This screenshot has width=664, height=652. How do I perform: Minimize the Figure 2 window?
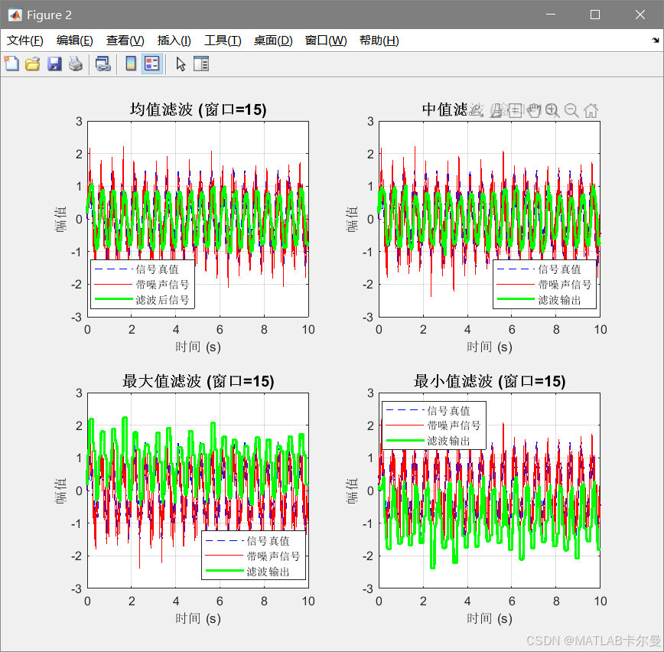click(551, 15)
